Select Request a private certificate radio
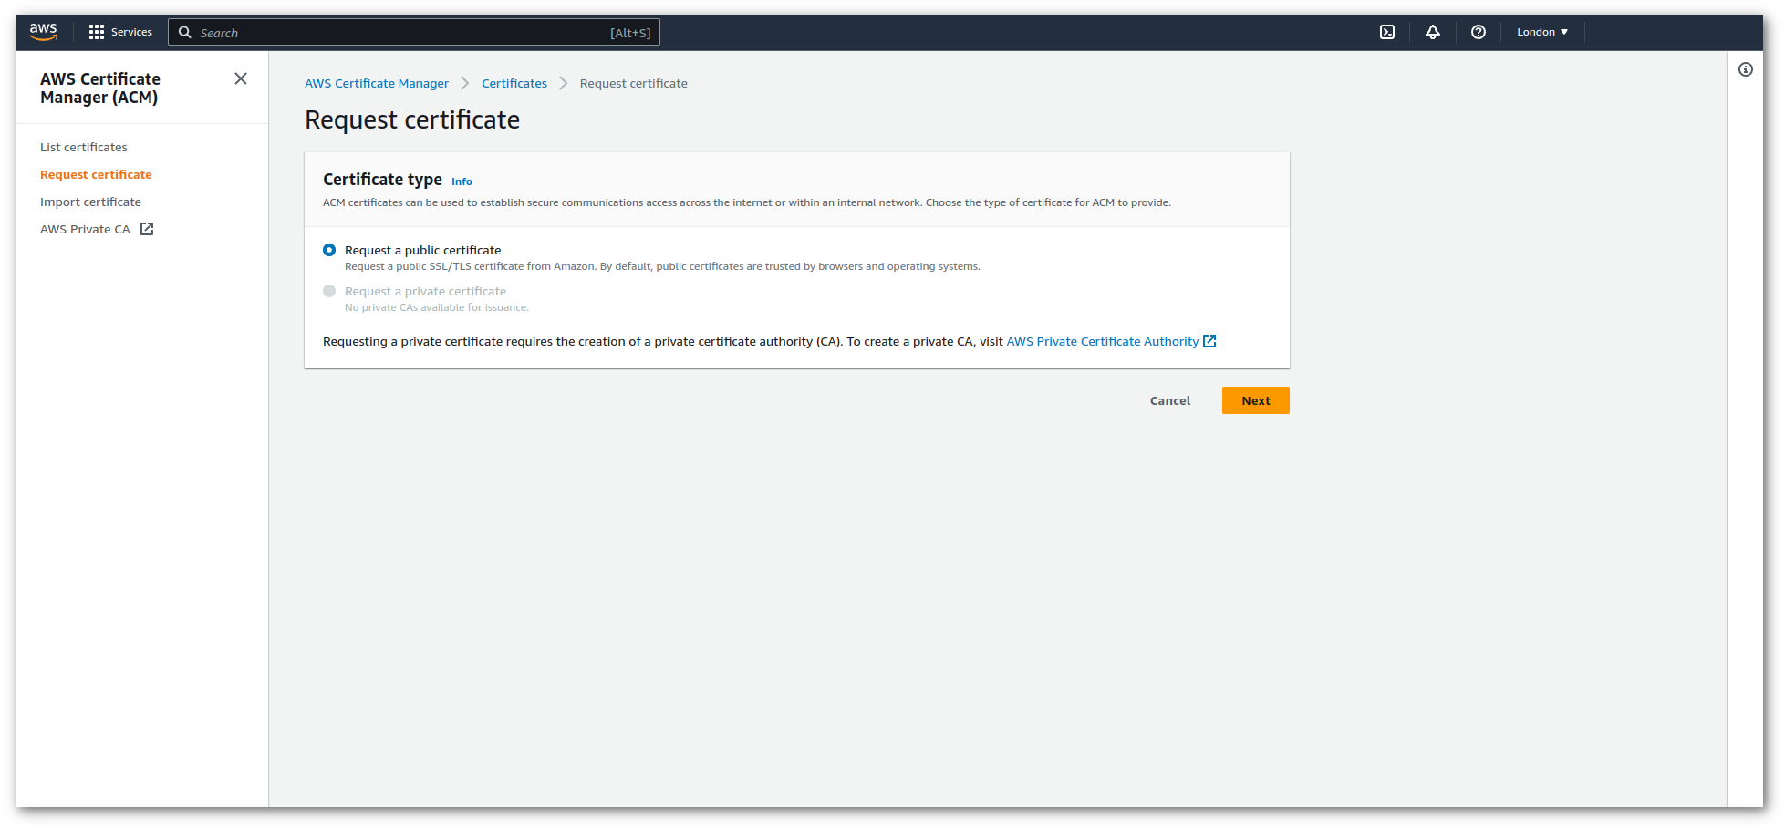Screen dimensions: 1785x829 click(x=329, y=291)
